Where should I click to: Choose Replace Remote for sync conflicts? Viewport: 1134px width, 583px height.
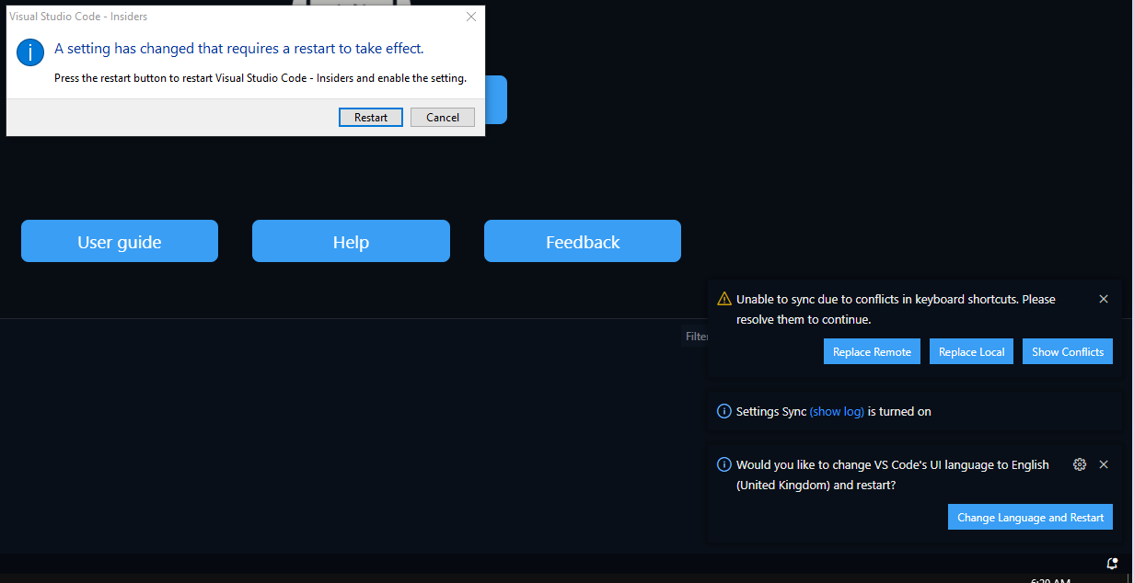(872, 351)
